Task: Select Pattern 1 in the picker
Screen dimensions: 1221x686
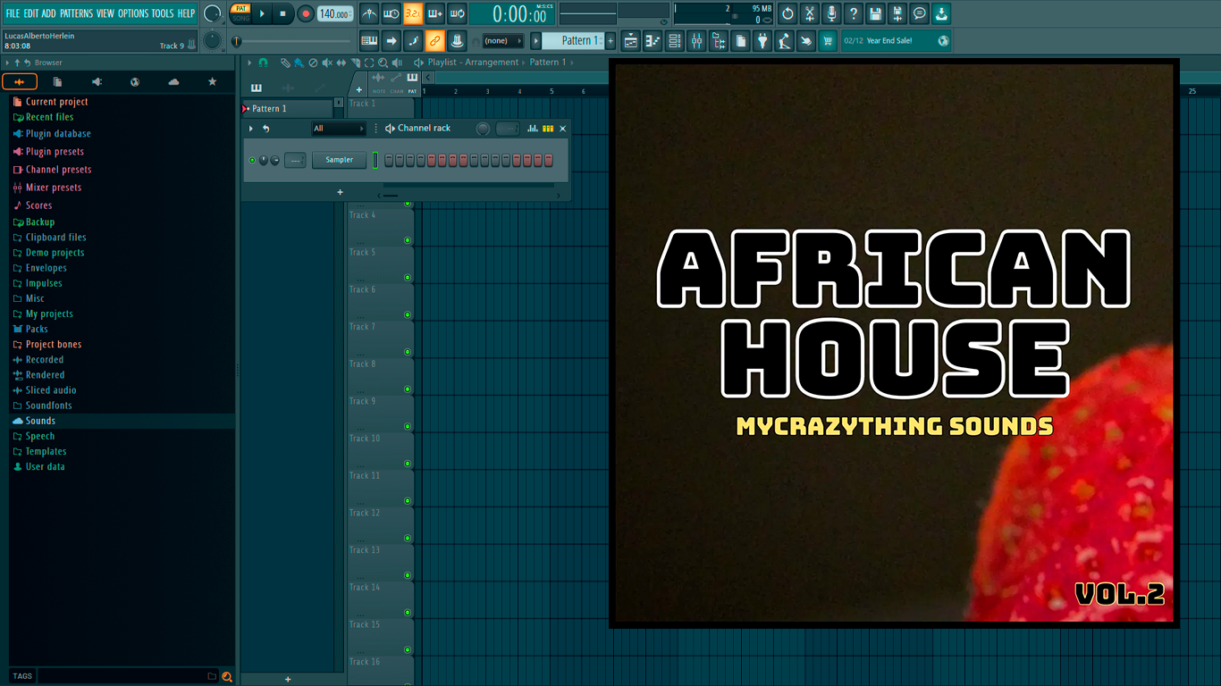Action: tap(288, 108)
